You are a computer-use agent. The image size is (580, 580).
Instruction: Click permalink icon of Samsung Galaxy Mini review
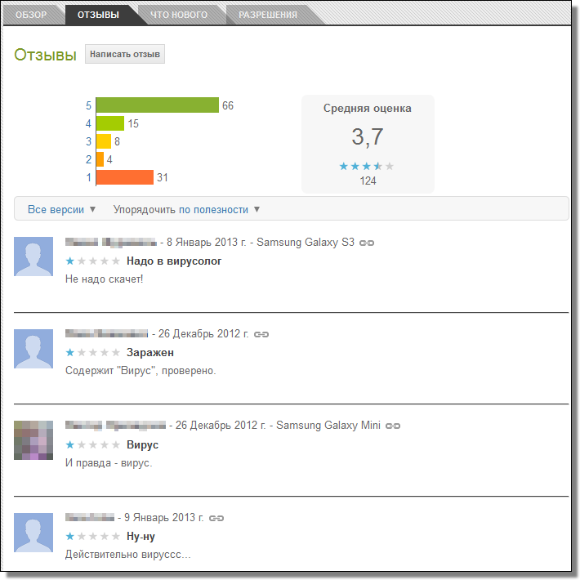(393, 426)
